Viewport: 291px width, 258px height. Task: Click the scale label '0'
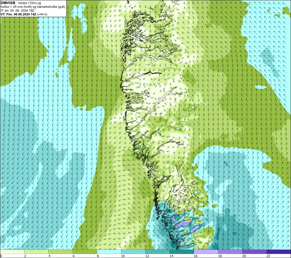[x=1, y=256]
